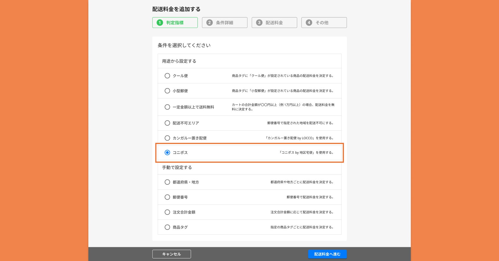Click the キャンセル button

172,254
